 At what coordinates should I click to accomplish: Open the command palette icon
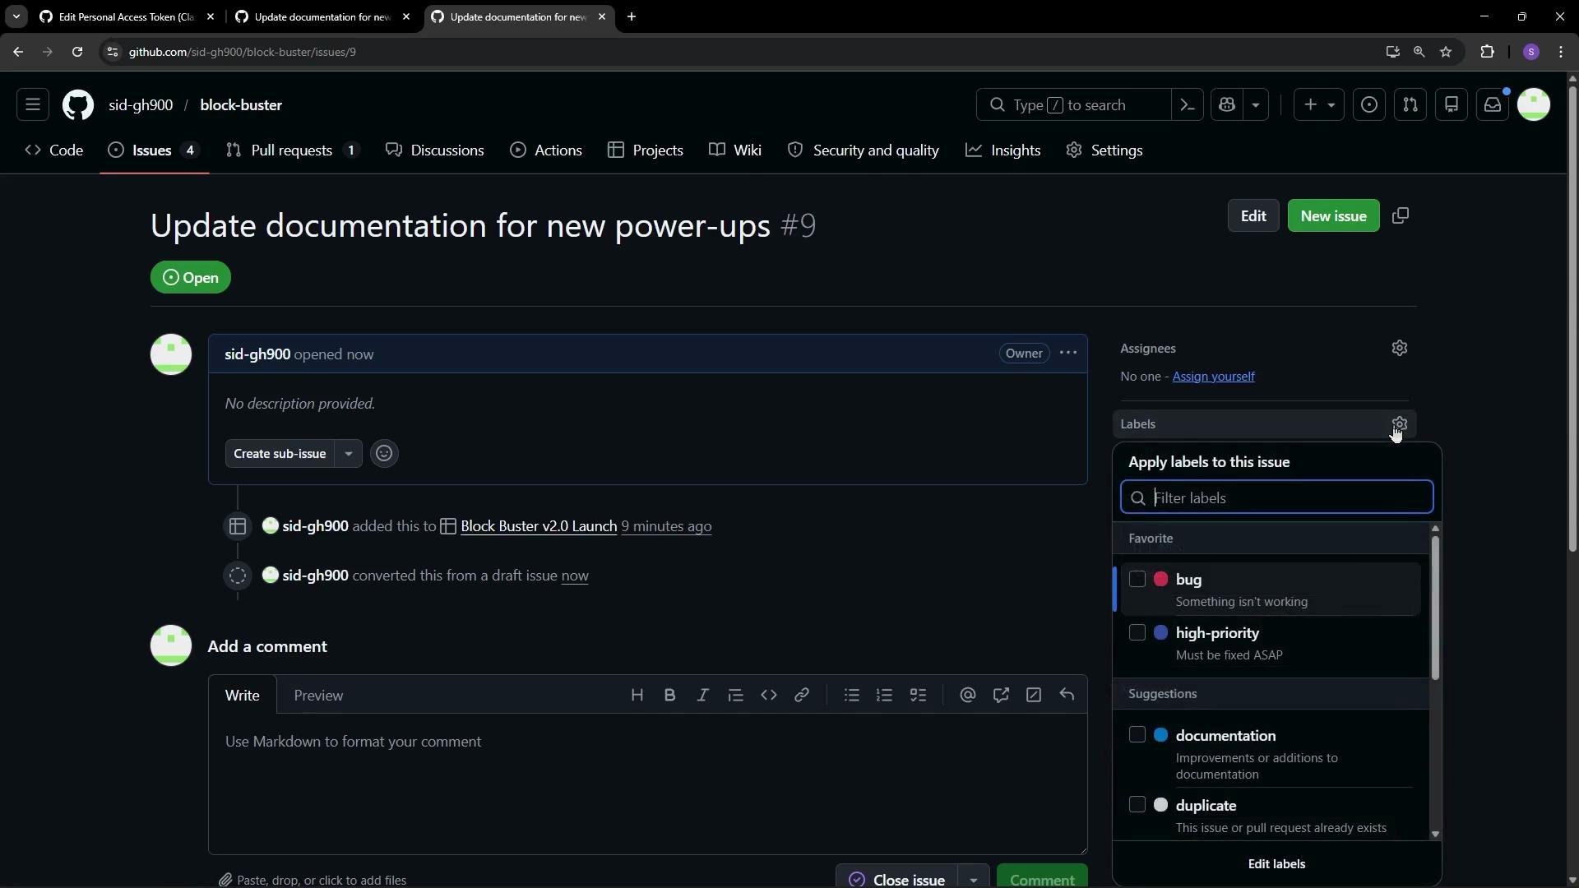point(1188,105)
